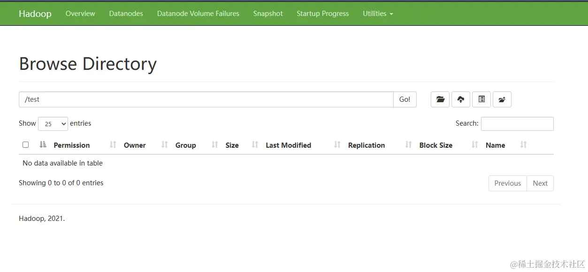Open the Datanodes tab

click(126, 14)
